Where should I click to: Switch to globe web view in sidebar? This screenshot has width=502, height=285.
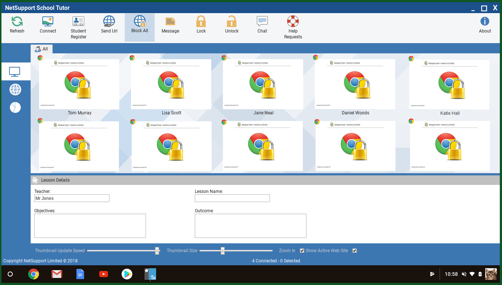[x=15, y=90]
